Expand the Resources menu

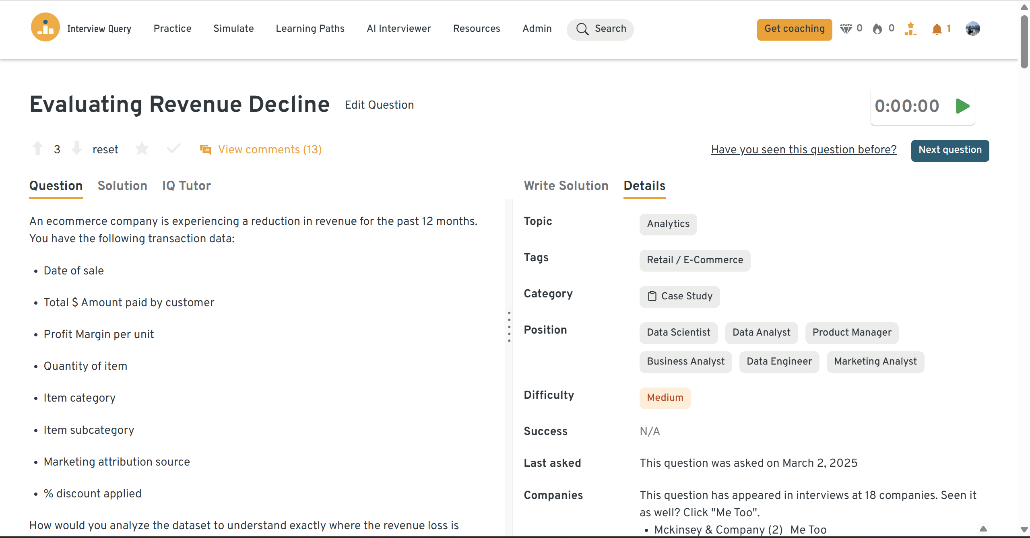(477, 29)
